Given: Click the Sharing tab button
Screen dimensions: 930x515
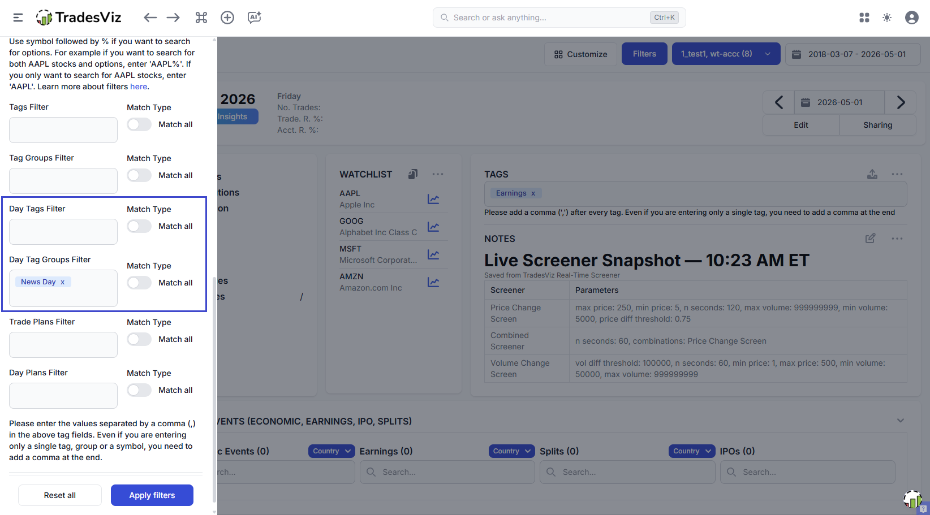Looking at the screenshot, I should coord(878,125).
